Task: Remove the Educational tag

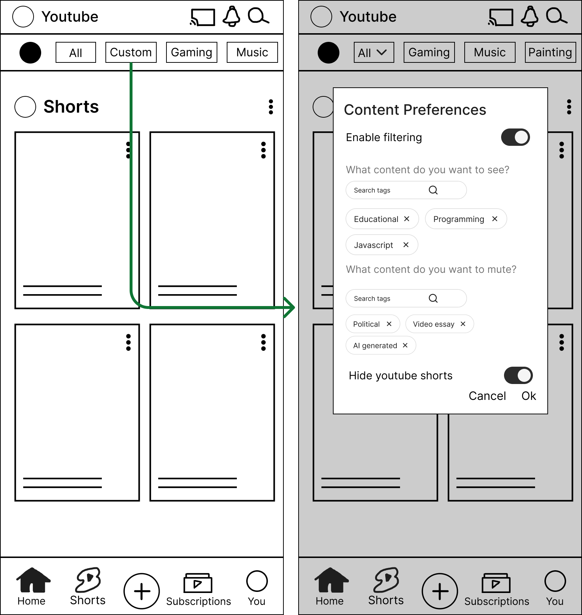Action: click(x=407, y=219)
